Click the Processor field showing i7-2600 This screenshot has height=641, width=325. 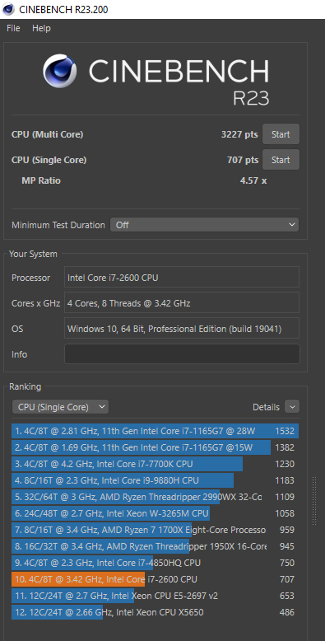pos(182,278)
